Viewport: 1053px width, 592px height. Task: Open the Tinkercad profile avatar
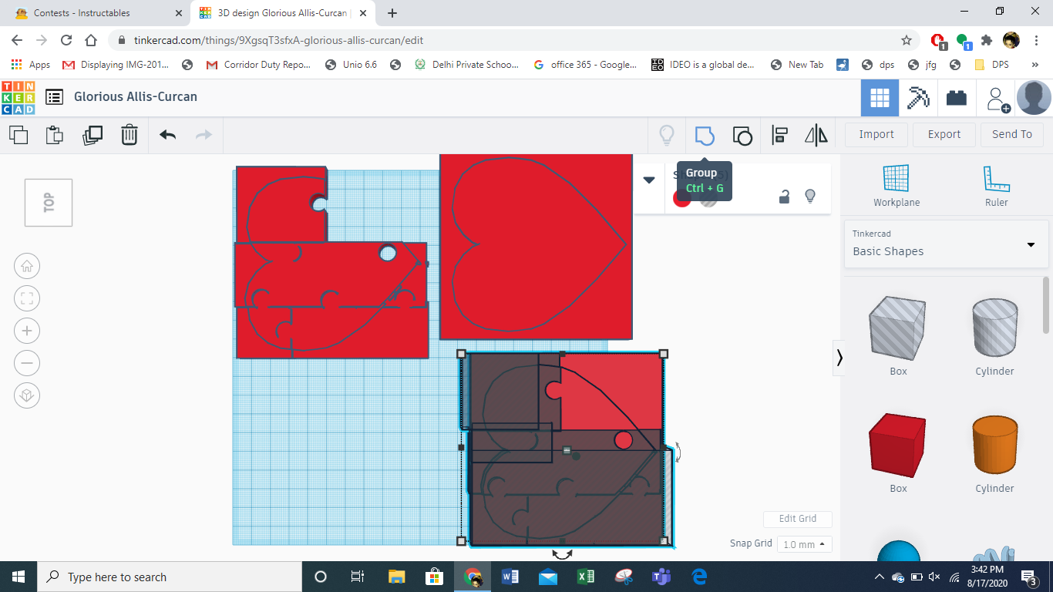1034,98
